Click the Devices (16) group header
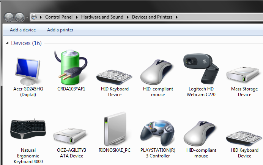 26,43
